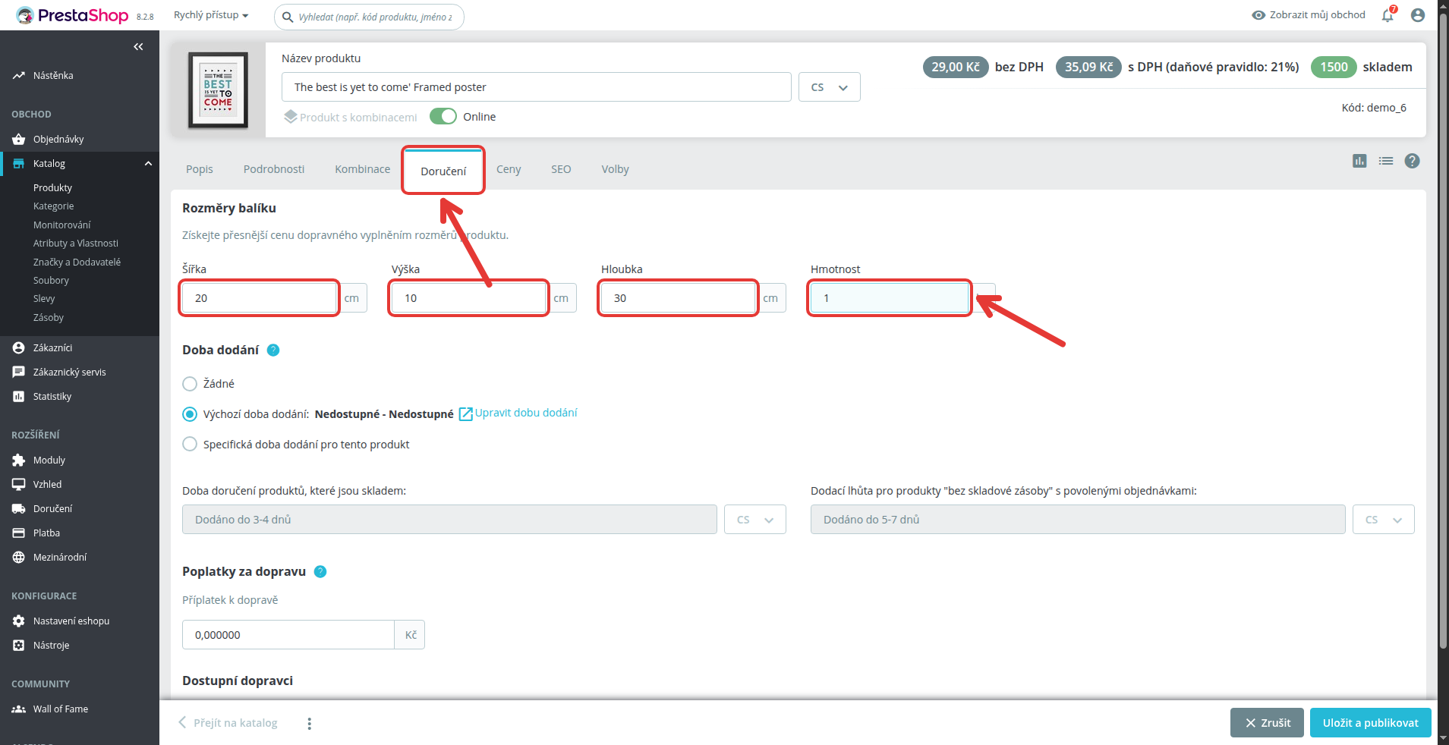Click the framed poster product thumbnail
This screenshot has height=745, width=1449.
(x=218, y=90)
